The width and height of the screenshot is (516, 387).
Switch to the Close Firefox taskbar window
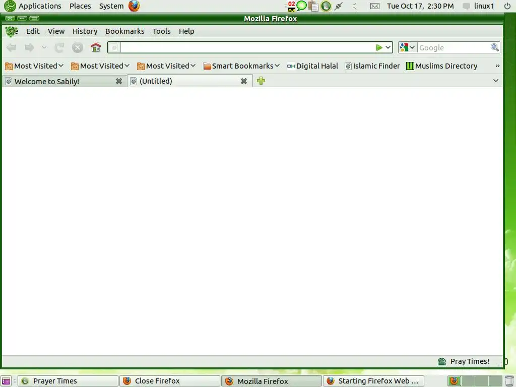[170, 381]
